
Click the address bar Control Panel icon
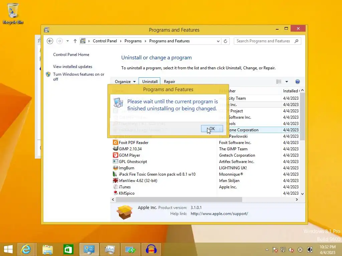pyautogui.click(x=83, y=41)
